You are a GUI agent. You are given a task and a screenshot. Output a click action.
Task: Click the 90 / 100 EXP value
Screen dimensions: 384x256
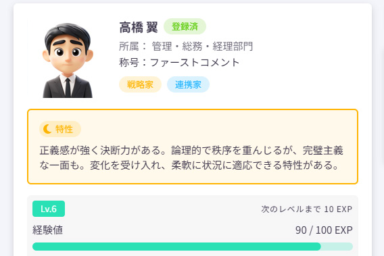[x=324, y=230]
